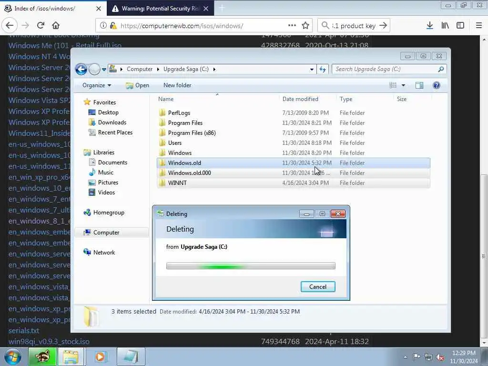The width and height of the screenshot is (488, 366).
Task: Switch to the Potential Security Risk tab
Action: tap(160, 9)
